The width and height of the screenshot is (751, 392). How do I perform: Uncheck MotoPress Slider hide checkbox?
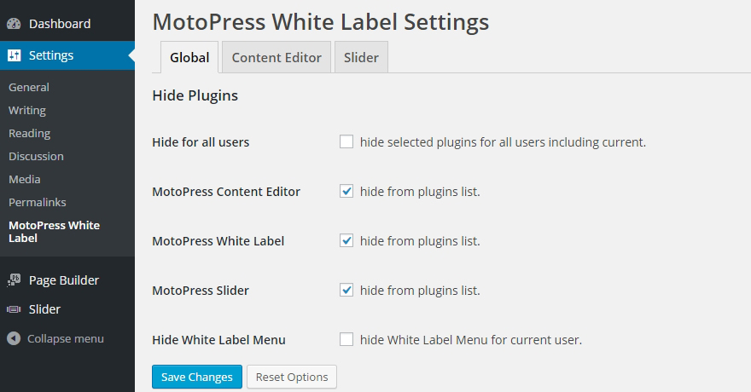346,291
